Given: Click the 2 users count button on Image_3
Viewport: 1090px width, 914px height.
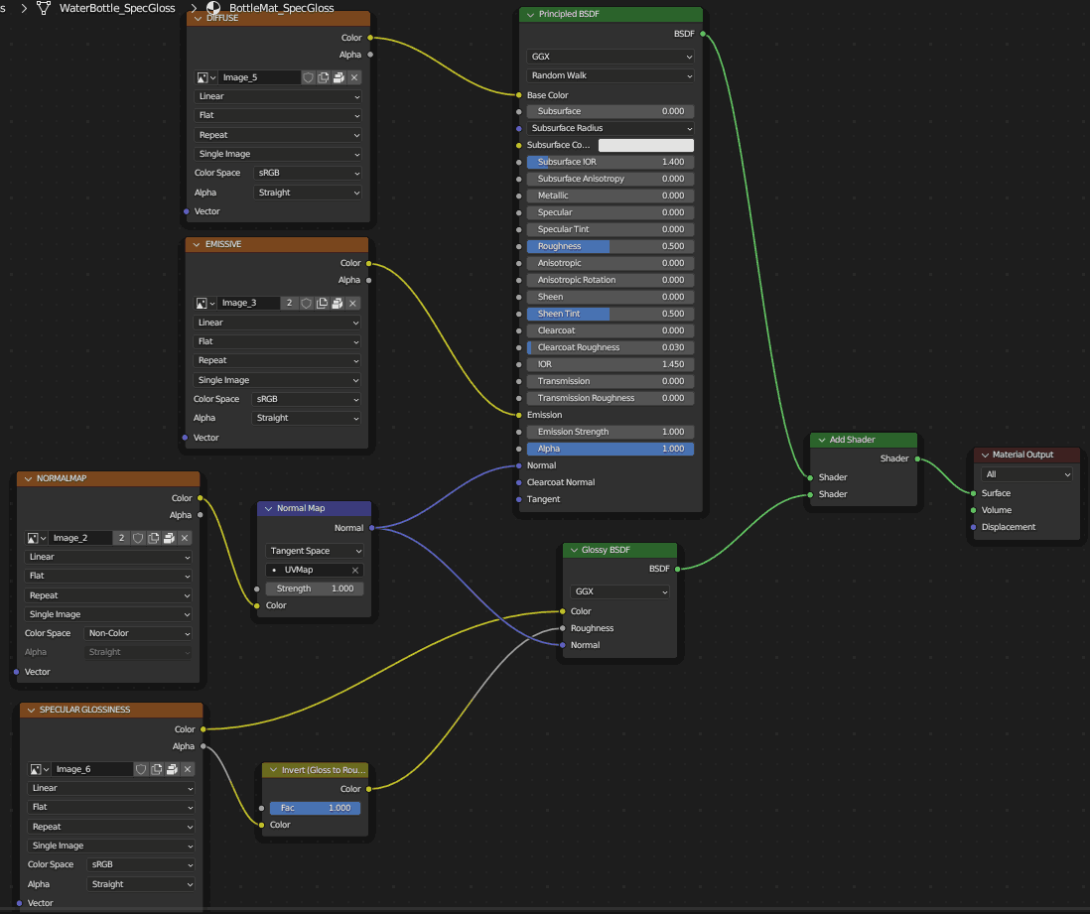Looking at the screenshot, I should 290,303.
